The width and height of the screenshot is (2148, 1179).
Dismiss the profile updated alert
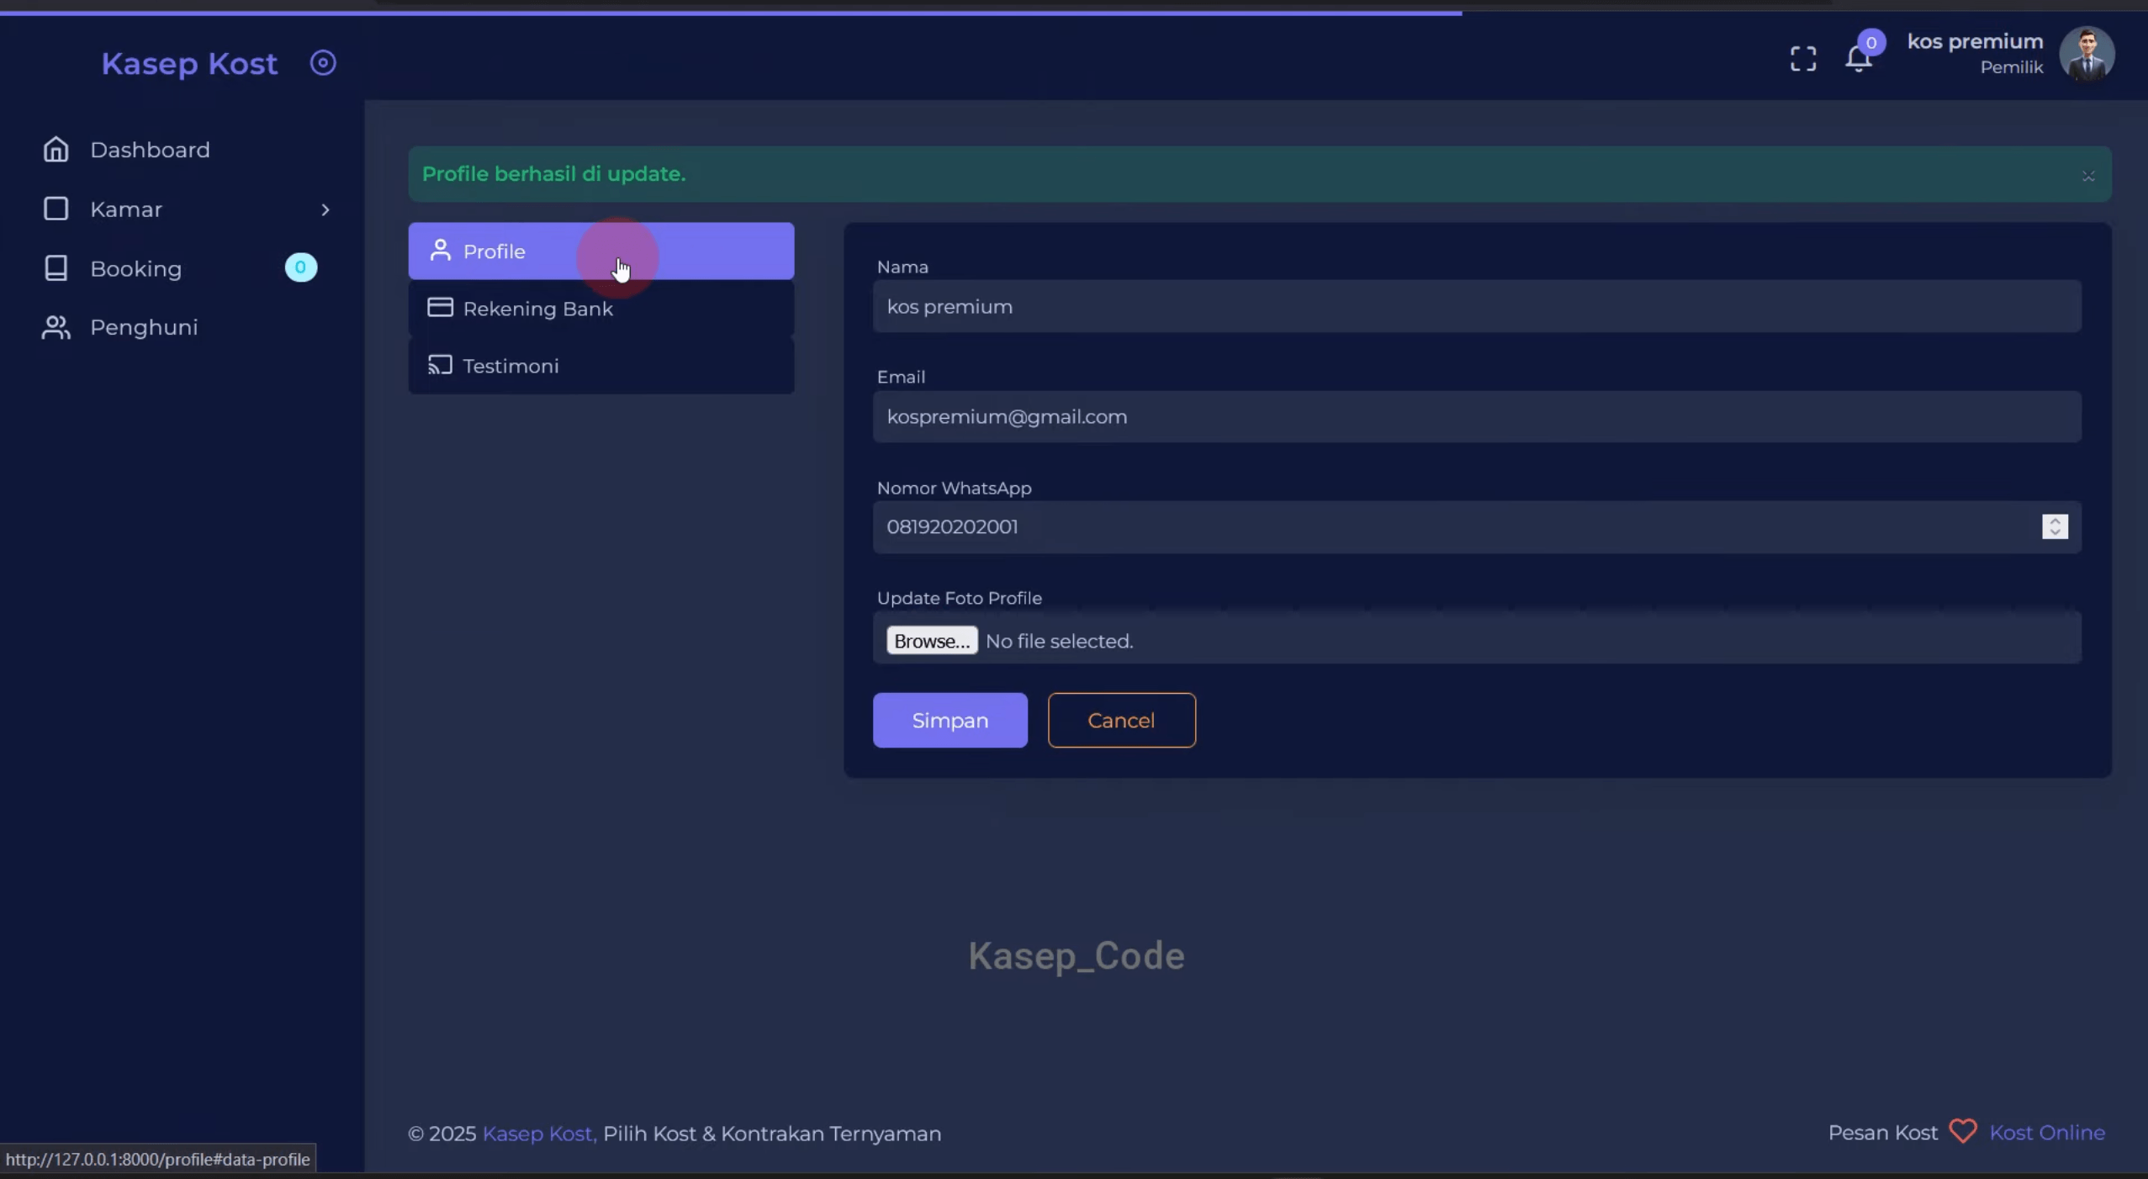tap(2088, 176)
